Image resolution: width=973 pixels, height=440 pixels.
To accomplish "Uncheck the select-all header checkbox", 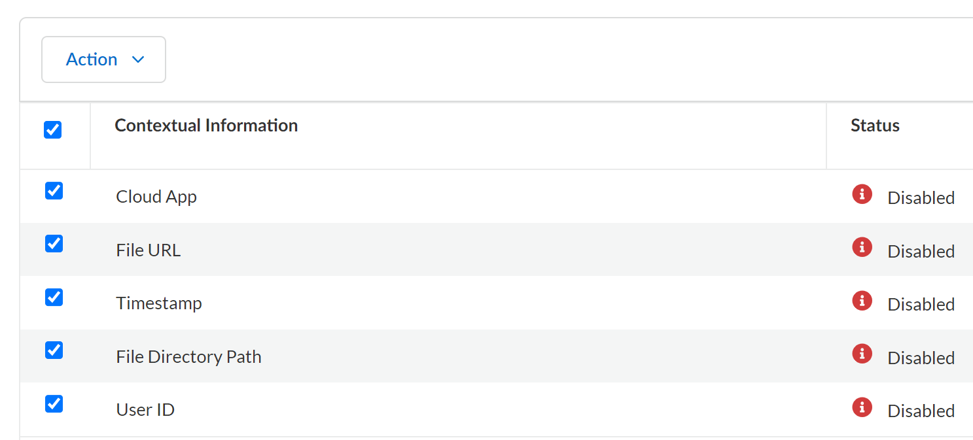I will point(53,130).
